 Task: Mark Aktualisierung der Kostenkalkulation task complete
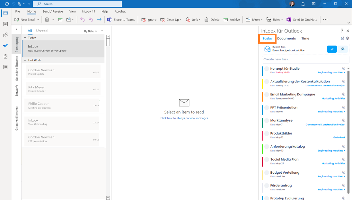click(x=267, y=82)
